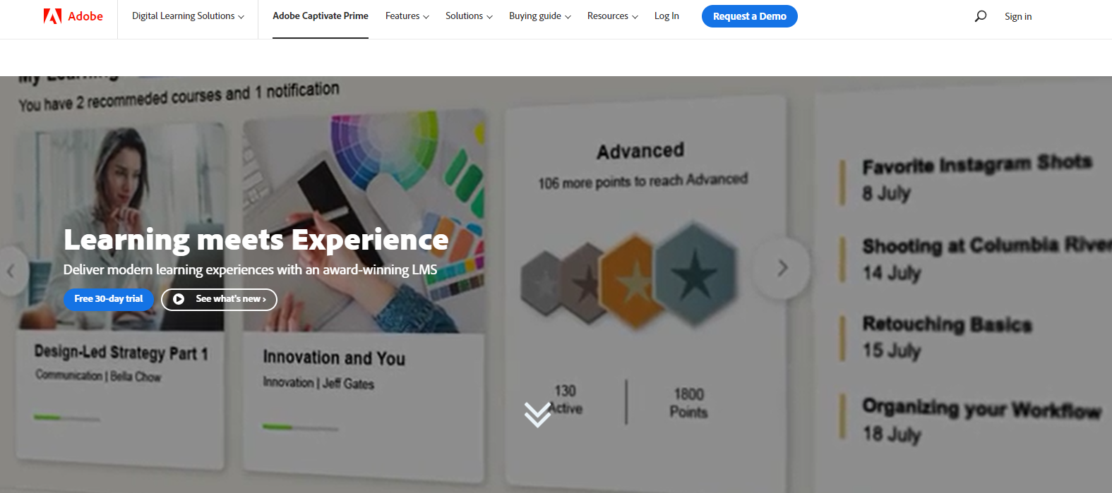The width and height of the screenshot is (1112, 493).
Task: Click Design-Led Strategy Part 1 progress bar
Action: [67, 418]
